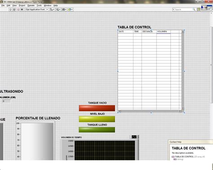
Task: Select the PORCENTAJE DE LLENADO label
Action: pyautogui.click(x=38, y=118)
